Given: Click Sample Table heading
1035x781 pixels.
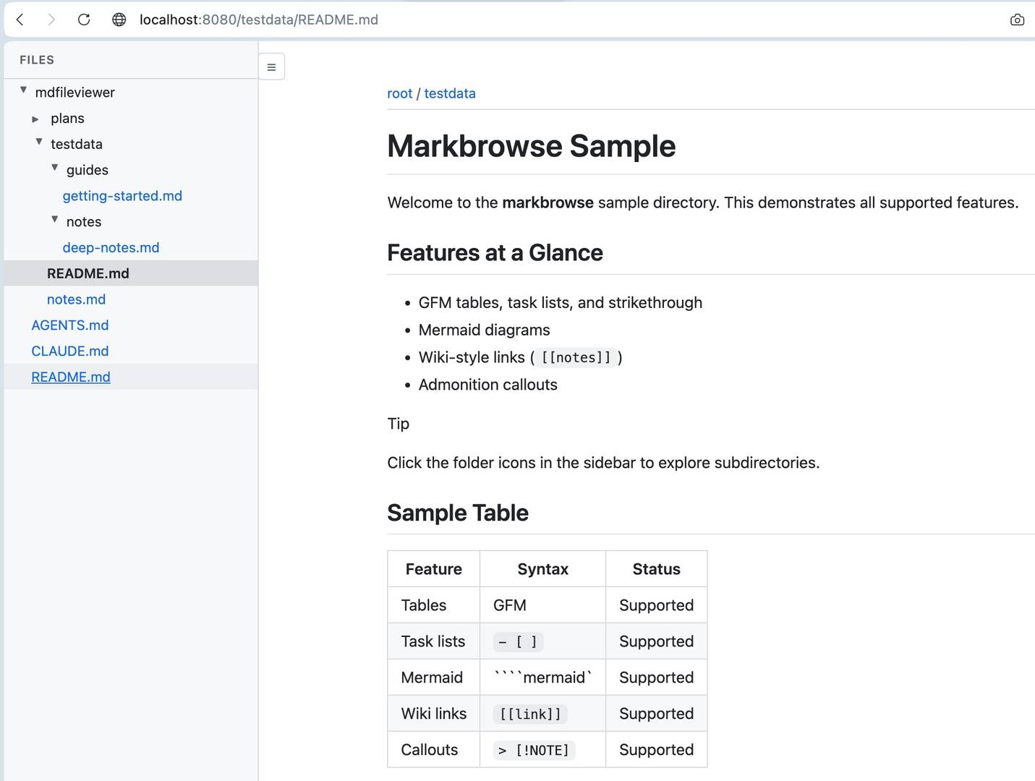Looking at the screenshot, I should pos(458,513).
